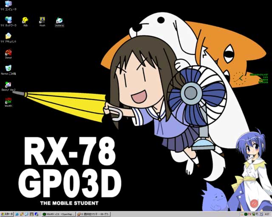
Task: Switch to WinMX v2.6 taskbar window
Action: coord(58,214)
